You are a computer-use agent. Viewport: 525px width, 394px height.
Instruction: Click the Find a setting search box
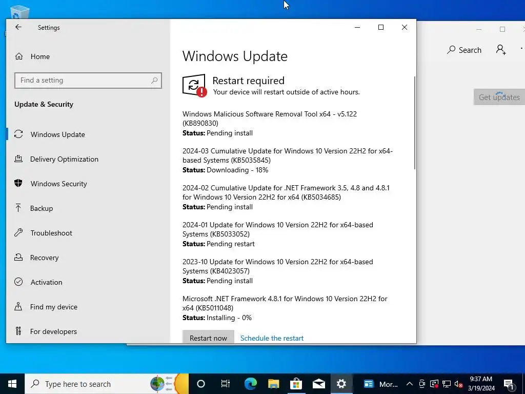pos(88,81)
